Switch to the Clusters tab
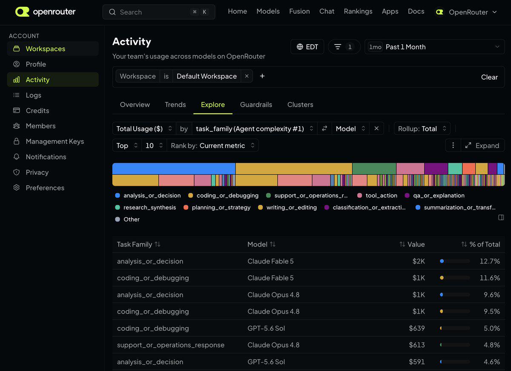This screenshot has width=511, height=371. (300, 105)
